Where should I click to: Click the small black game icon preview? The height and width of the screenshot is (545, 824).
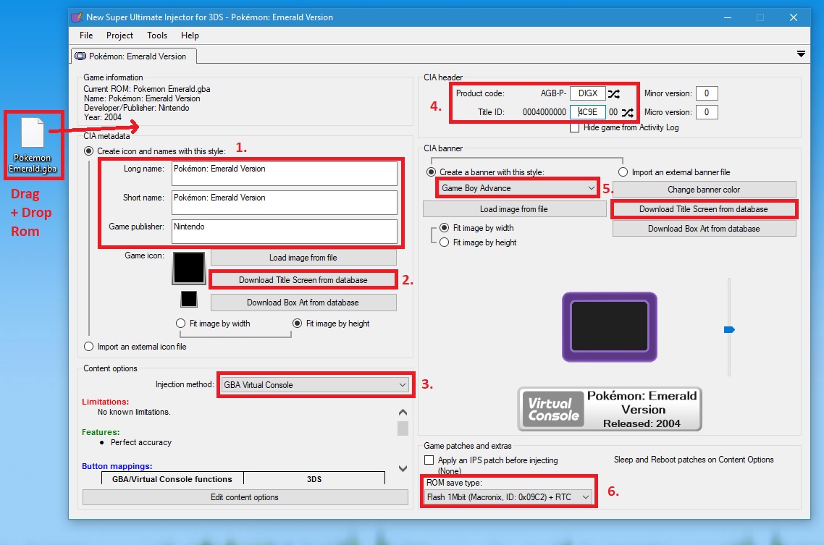point(189,299)
